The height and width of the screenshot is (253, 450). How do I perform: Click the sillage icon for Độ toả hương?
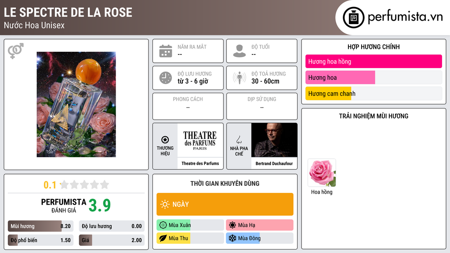tap(240, 78)
